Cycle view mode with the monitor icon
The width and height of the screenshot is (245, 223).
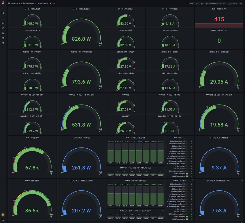(241, 3)
